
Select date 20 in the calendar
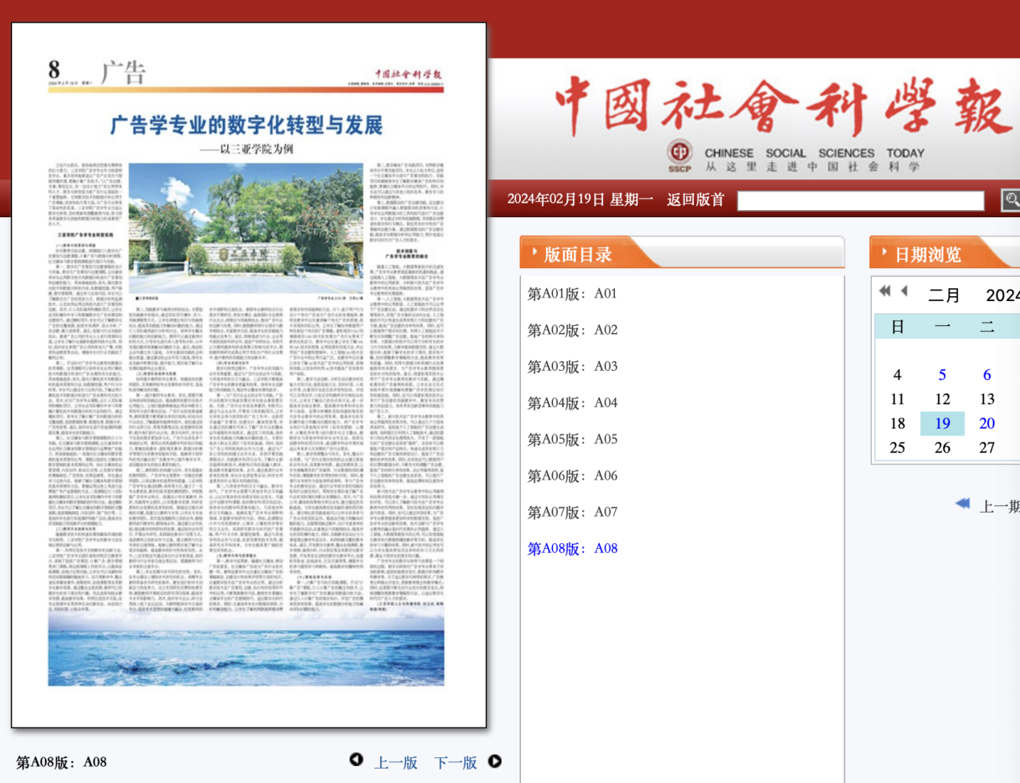click(x=987, y=423)
